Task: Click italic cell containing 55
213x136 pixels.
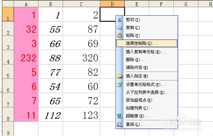Action: (x=51, y=29)
